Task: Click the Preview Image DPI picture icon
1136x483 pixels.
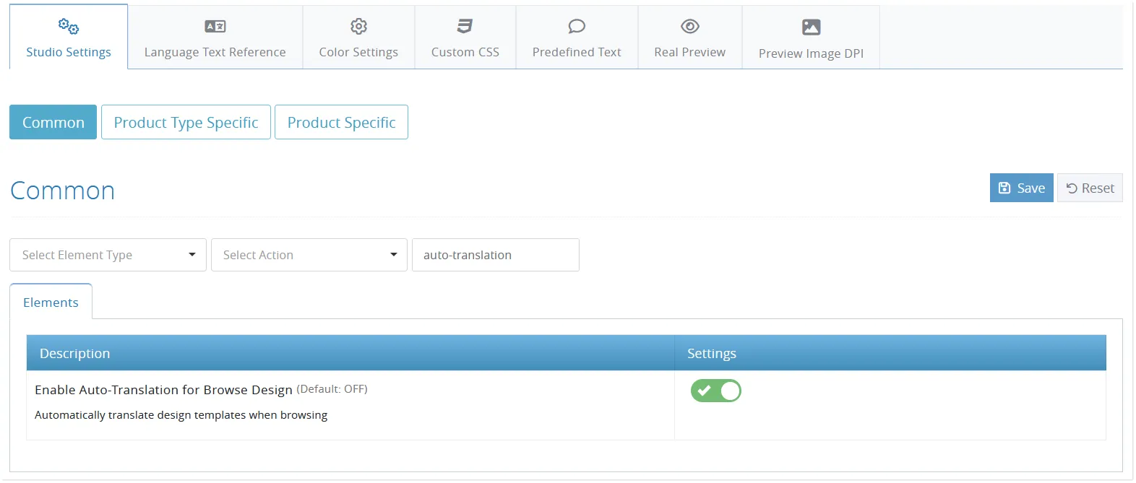Action: [x=812, y=27]
